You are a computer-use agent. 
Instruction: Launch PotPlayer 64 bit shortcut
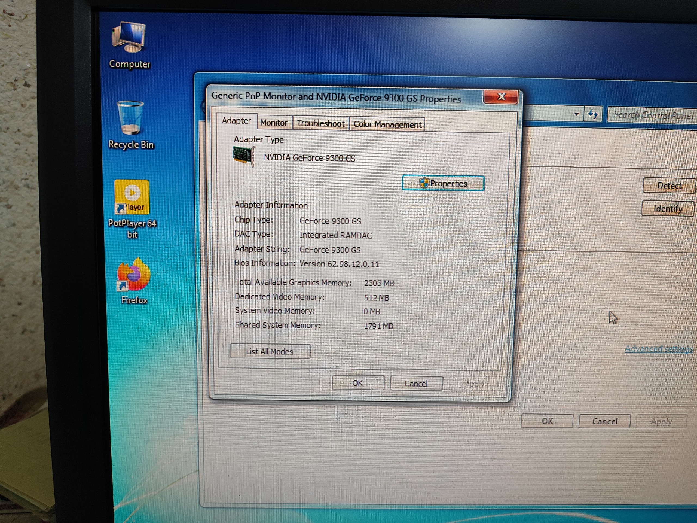click(x=132, y=209)
